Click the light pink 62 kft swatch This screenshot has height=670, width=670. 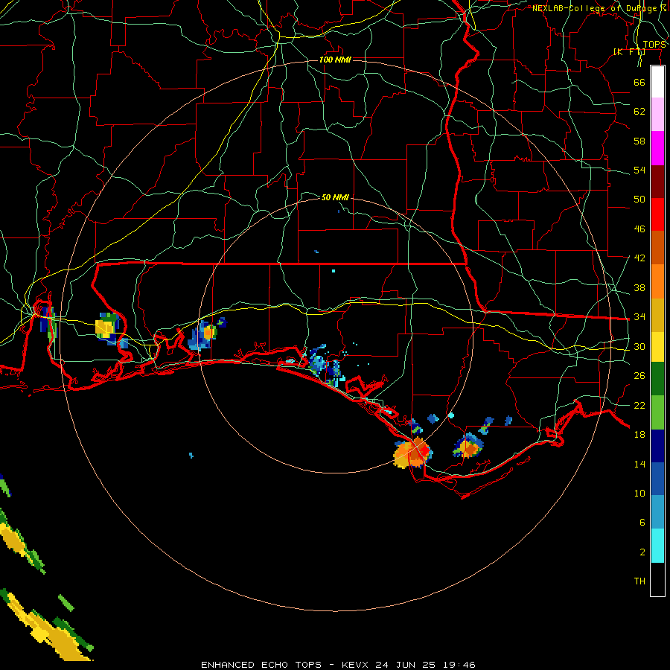(x=657, y=115)
